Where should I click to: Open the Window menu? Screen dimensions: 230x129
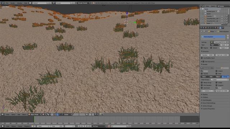[19, 3]
